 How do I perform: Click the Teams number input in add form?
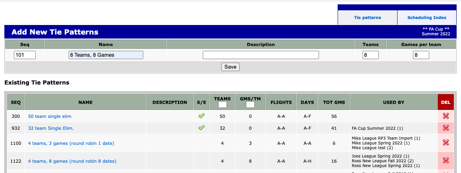tap(371, 55)
